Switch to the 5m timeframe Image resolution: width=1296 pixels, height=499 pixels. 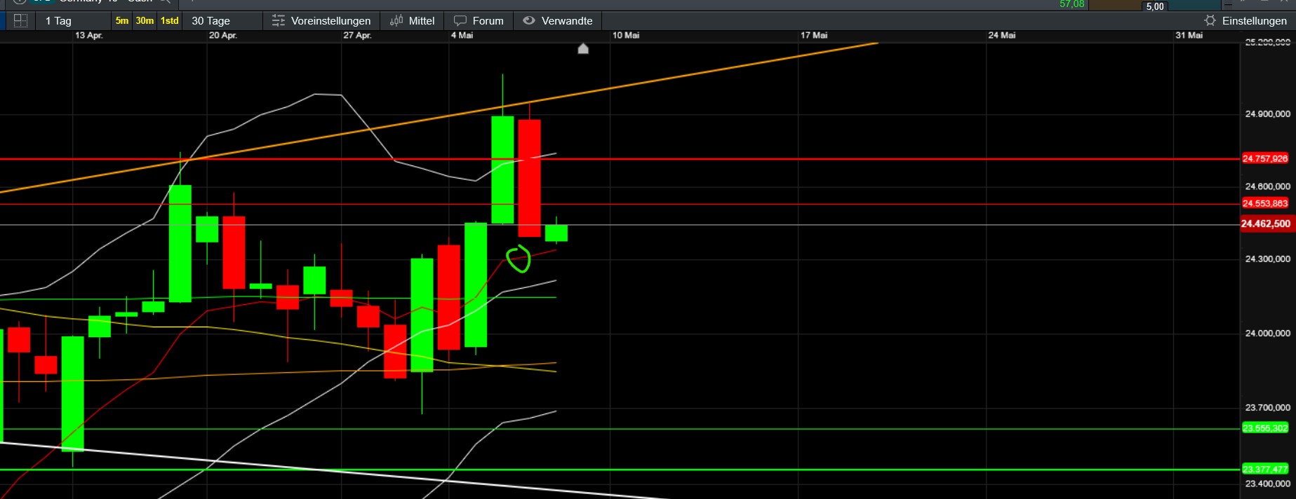[x=122, y=21]
